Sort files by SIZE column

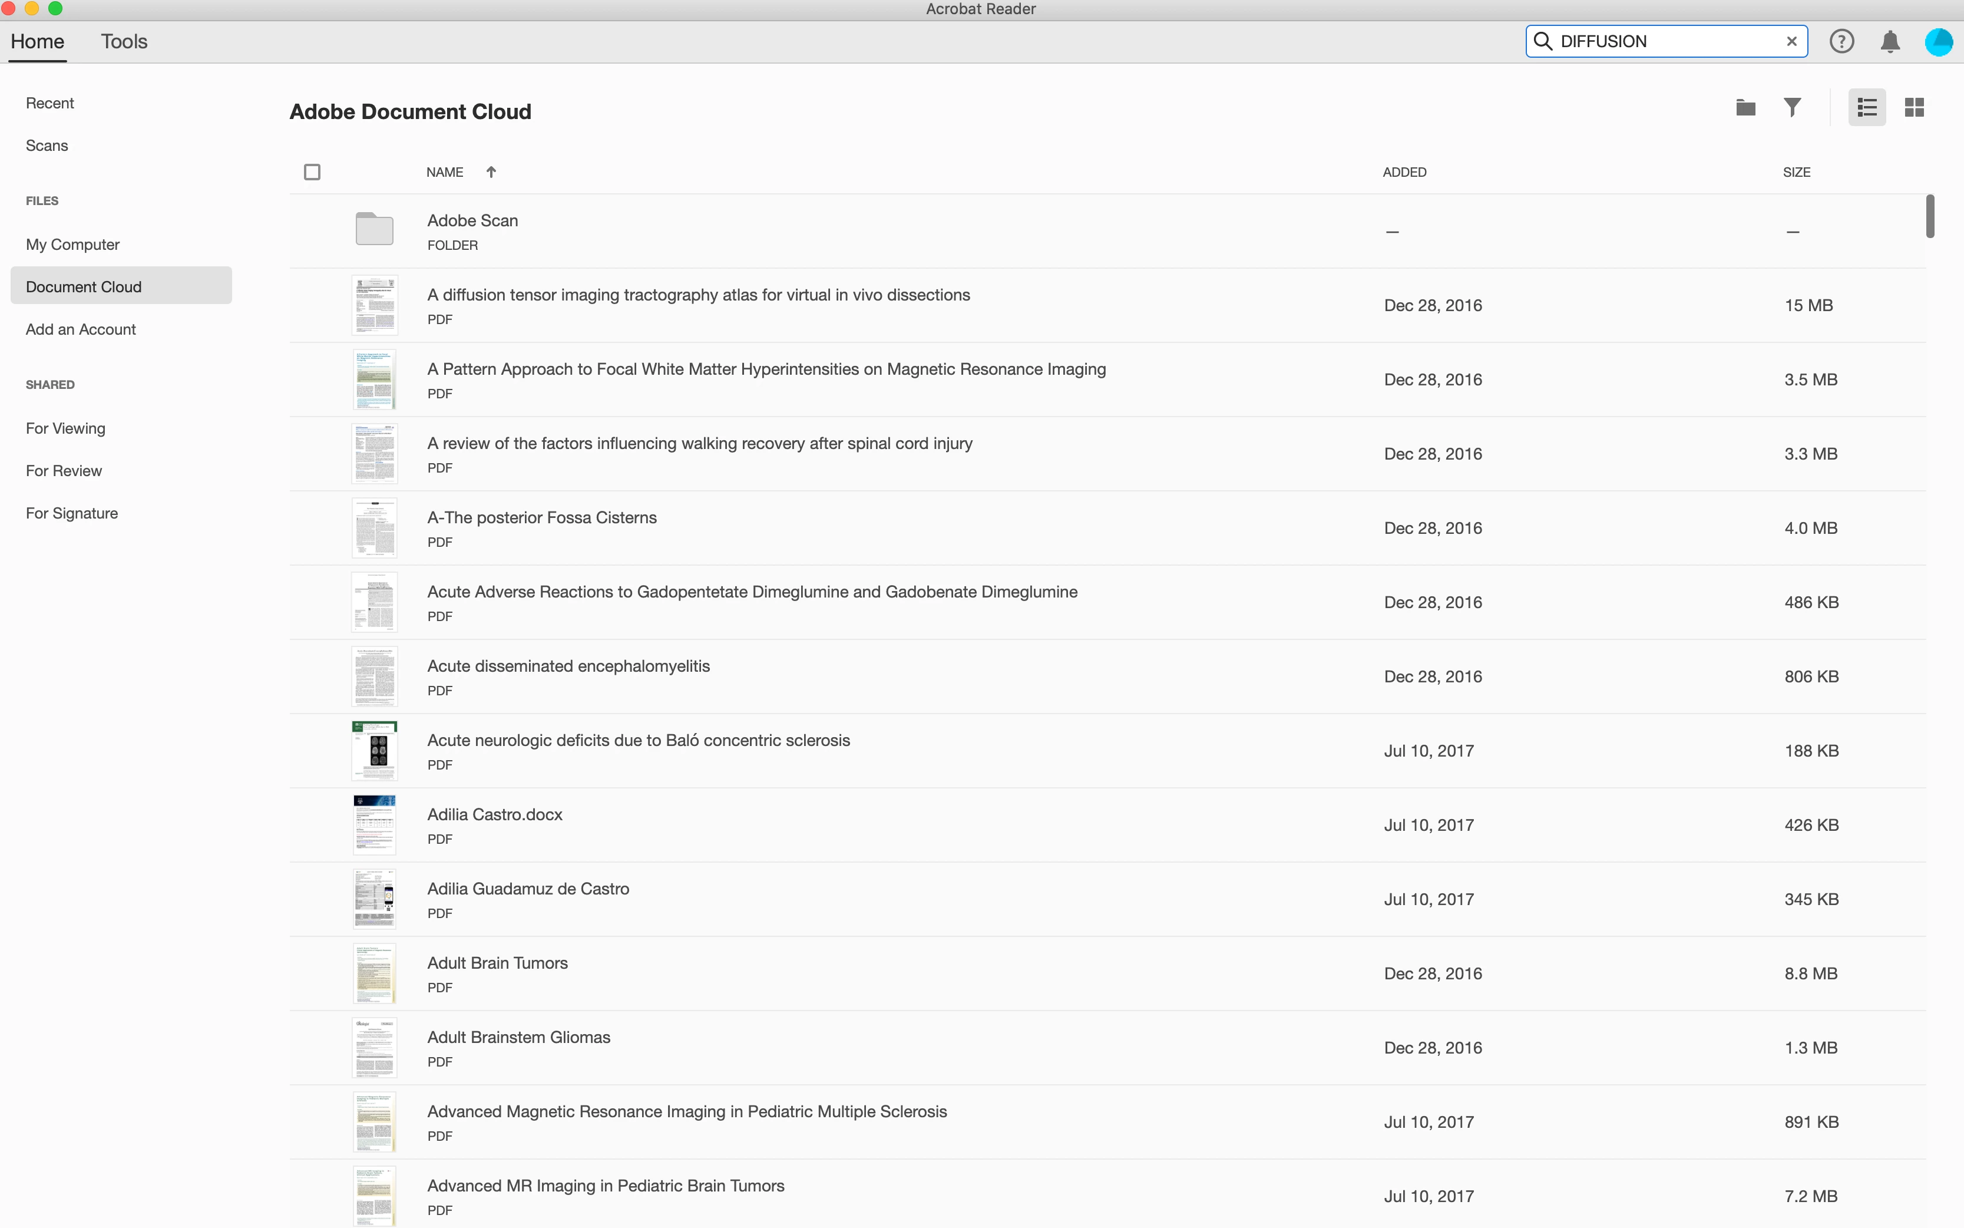click(1796, 172)
